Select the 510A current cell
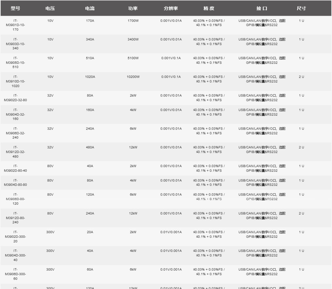Image resolution: width=332 pixels, height=289 pixels. coord(90,58)
